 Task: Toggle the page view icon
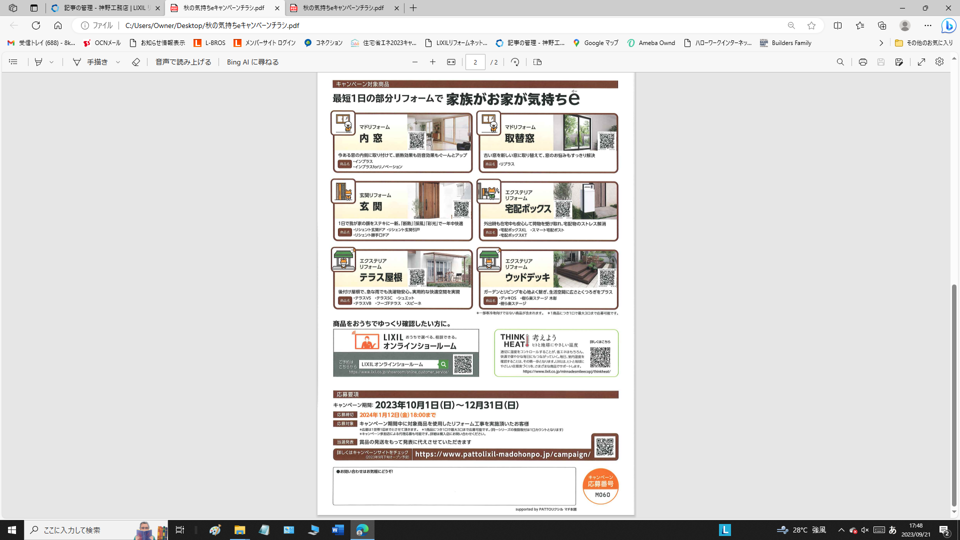point(537,62)
